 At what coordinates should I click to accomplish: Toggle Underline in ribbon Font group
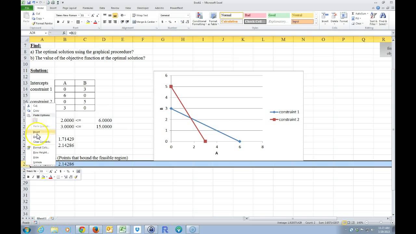tap(68, 22)
